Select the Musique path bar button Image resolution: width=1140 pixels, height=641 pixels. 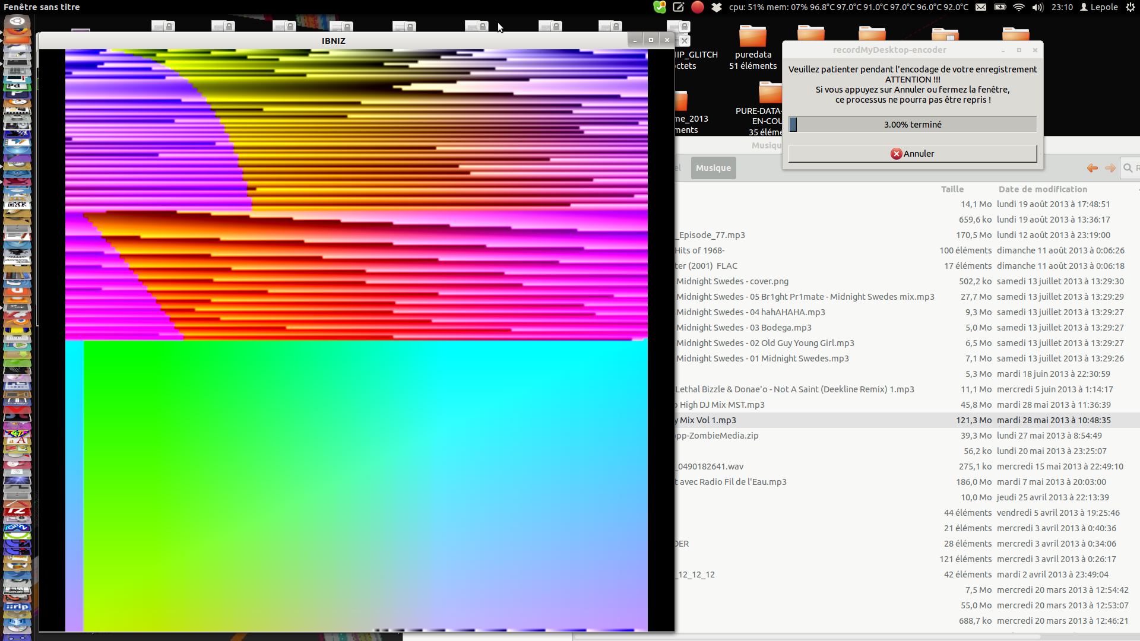pyautogui.click(x=713, y=168)
